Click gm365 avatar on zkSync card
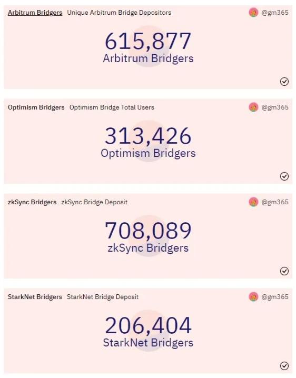296x378 pixels. (253, 202)
